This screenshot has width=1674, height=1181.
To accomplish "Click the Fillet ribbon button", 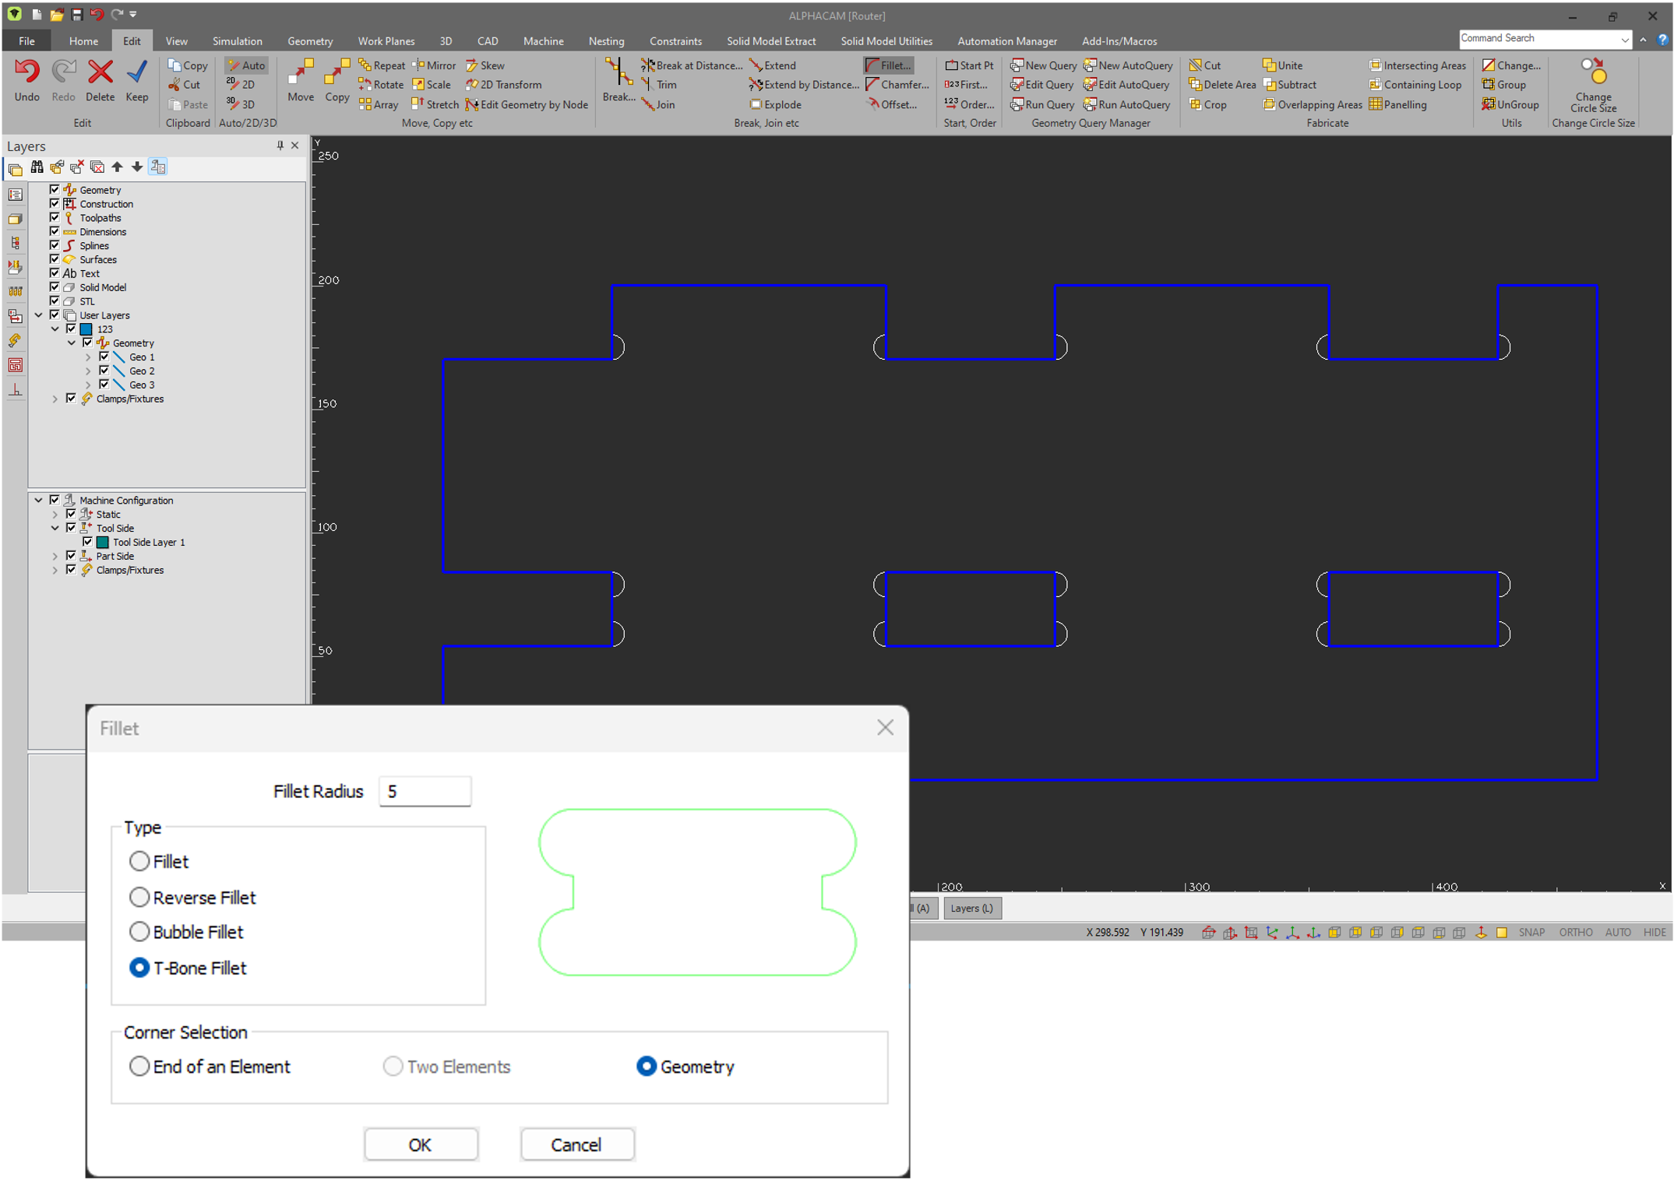I will (888, 65).
